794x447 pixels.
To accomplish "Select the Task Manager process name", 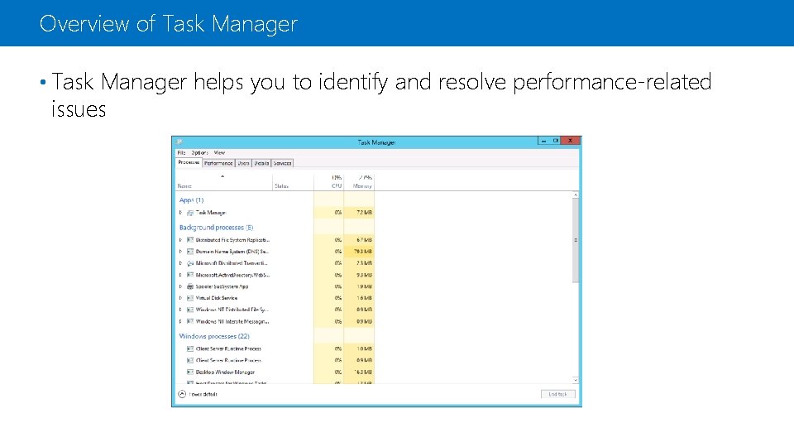I will pyautogui.click(x=211, y=213).
